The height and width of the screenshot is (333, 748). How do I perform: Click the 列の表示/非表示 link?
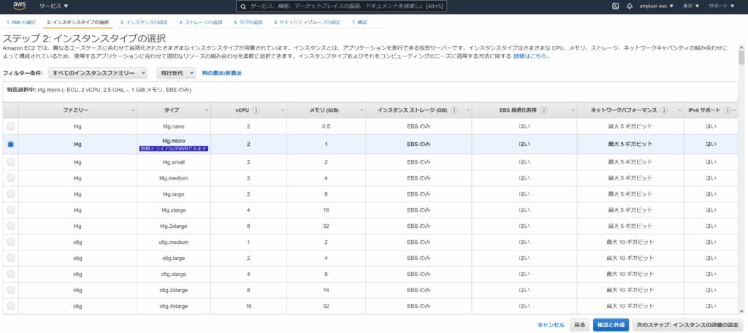coord(222,73)
